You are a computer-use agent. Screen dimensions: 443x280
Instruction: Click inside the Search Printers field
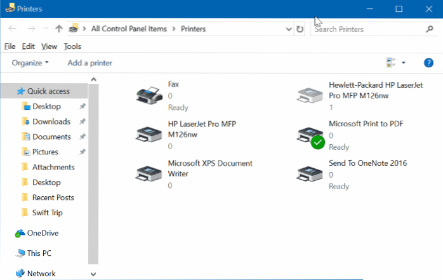pyautogui.click(x=365, y=29)
